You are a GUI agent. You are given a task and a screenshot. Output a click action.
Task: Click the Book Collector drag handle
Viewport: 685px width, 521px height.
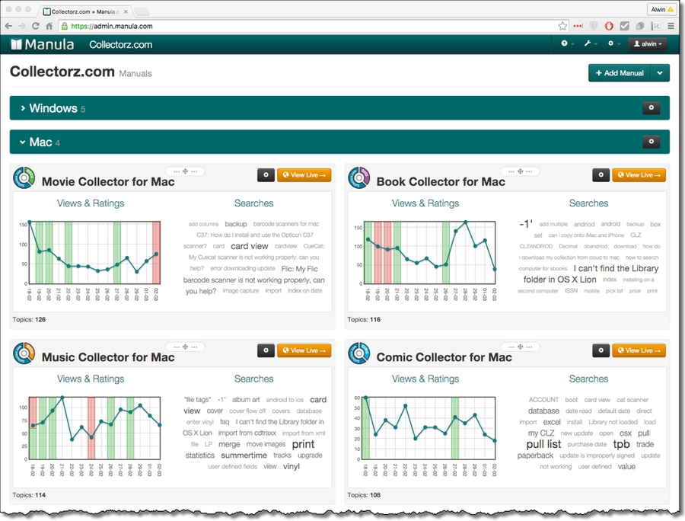(520, 171)
